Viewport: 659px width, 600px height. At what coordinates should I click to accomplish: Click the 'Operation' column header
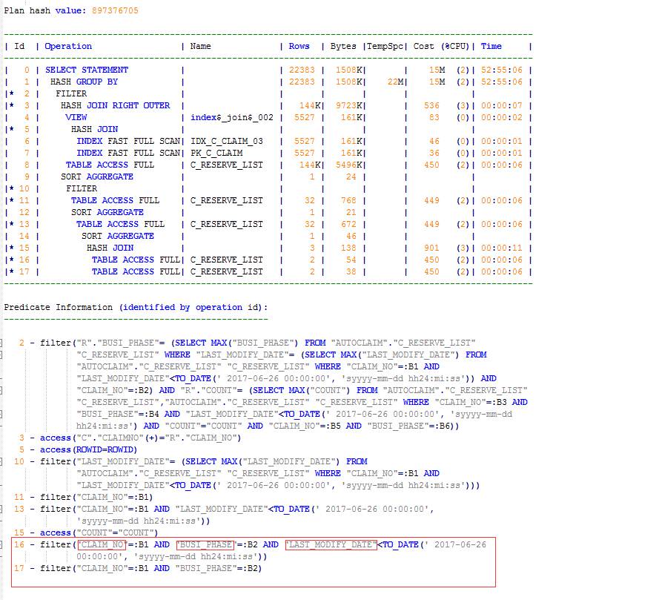point(68,46)
